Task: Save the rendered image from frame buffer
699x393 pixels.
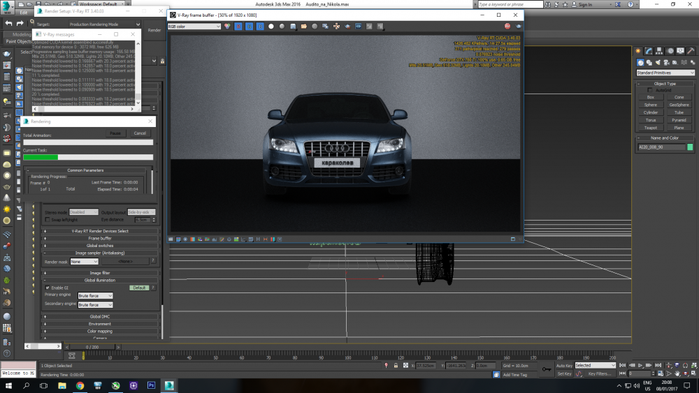Action: click(293, 27)
